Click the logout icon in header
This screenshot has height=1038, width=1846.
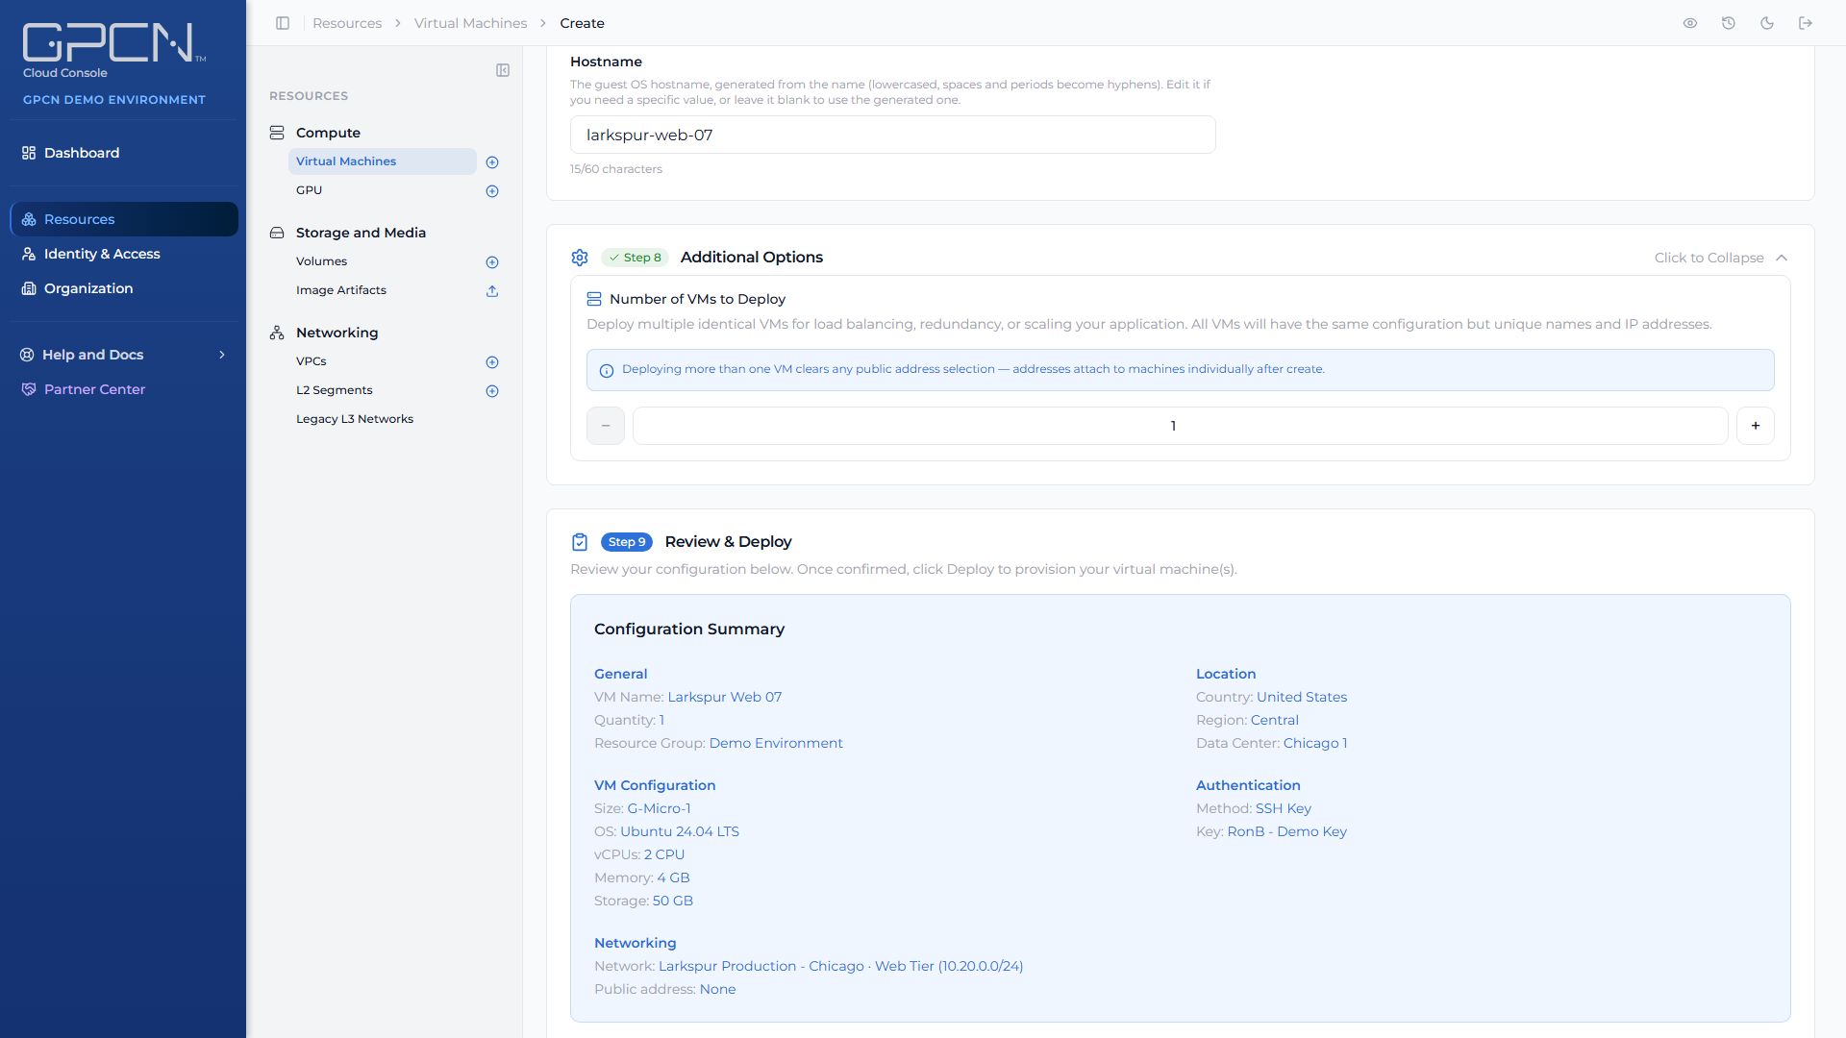tap(1806, 23)
